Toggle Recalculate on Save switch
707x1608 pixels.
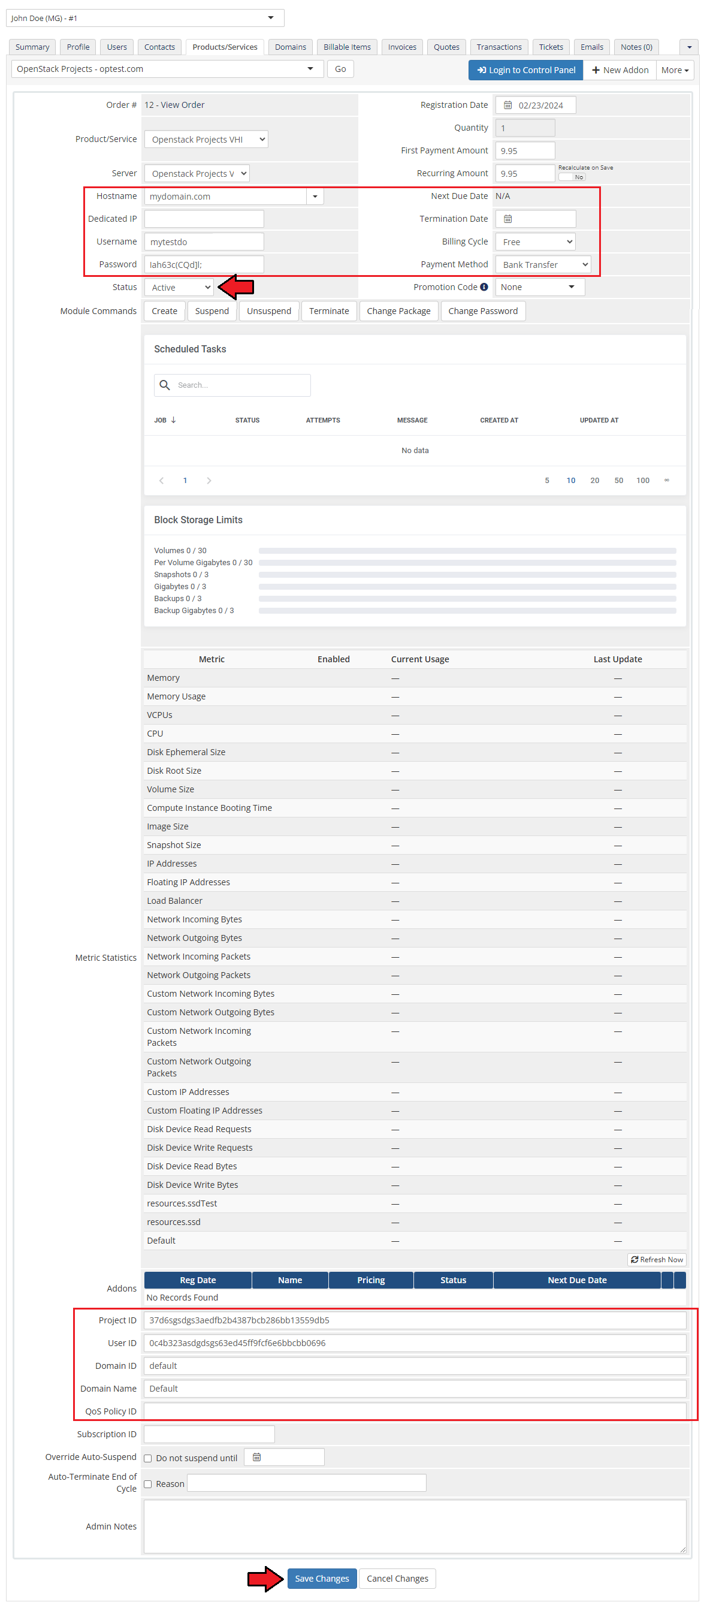pos(572,177)
